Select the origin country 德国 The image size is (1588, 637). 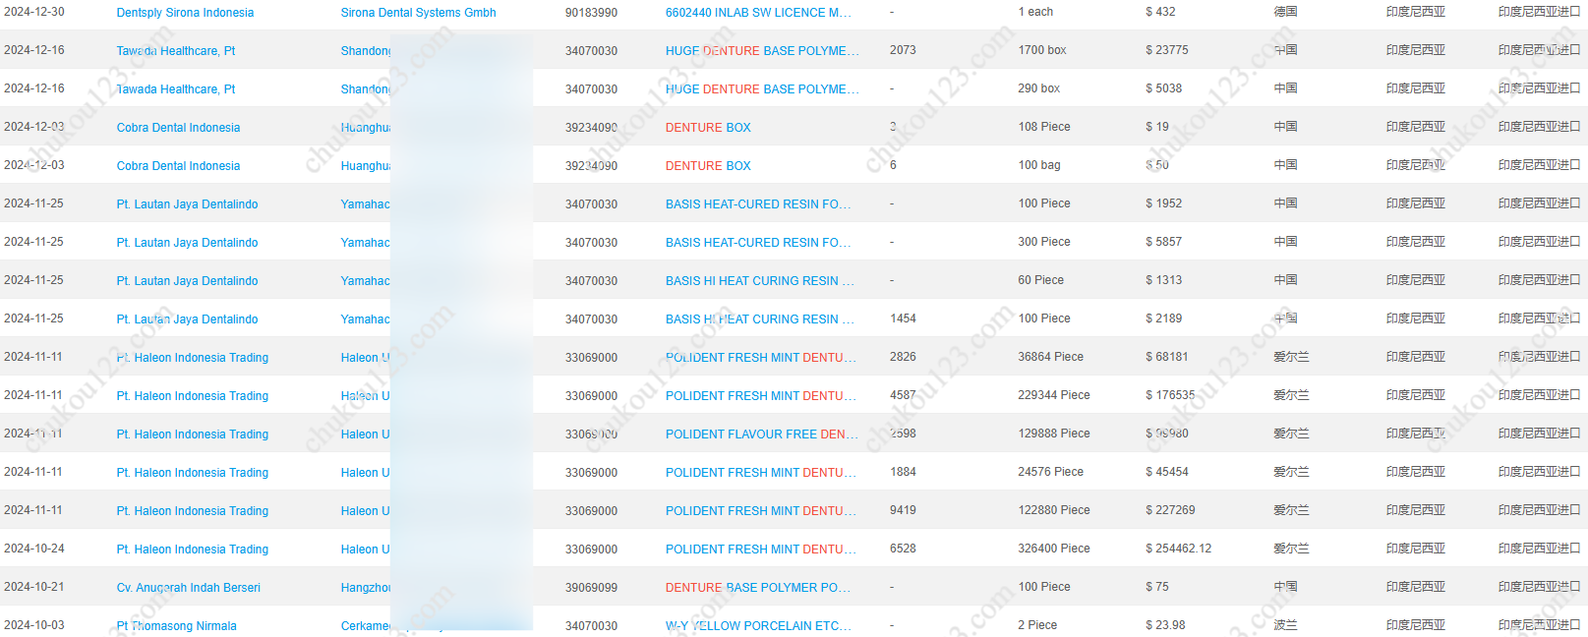coord(1285,12)
